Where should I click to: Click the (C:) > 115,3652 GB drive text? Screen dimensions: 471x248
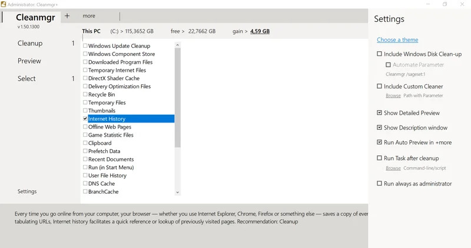[x=132, y=31]
